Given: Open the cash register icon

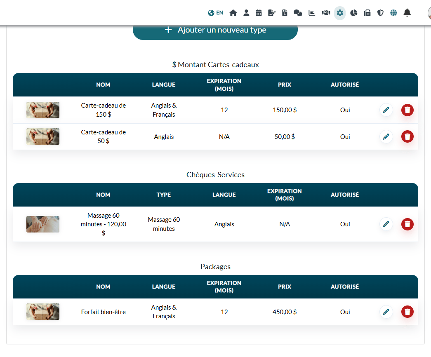Looking at the screenshot, I should pos(367,13).
